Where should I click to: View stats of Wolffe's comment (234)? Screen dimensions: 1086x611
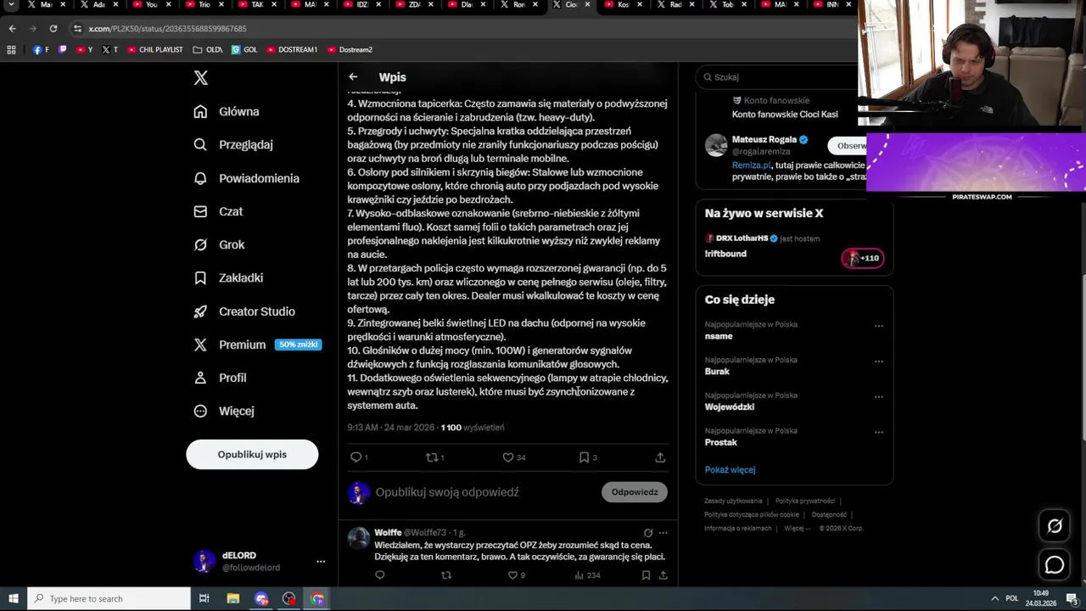point(587,575)
